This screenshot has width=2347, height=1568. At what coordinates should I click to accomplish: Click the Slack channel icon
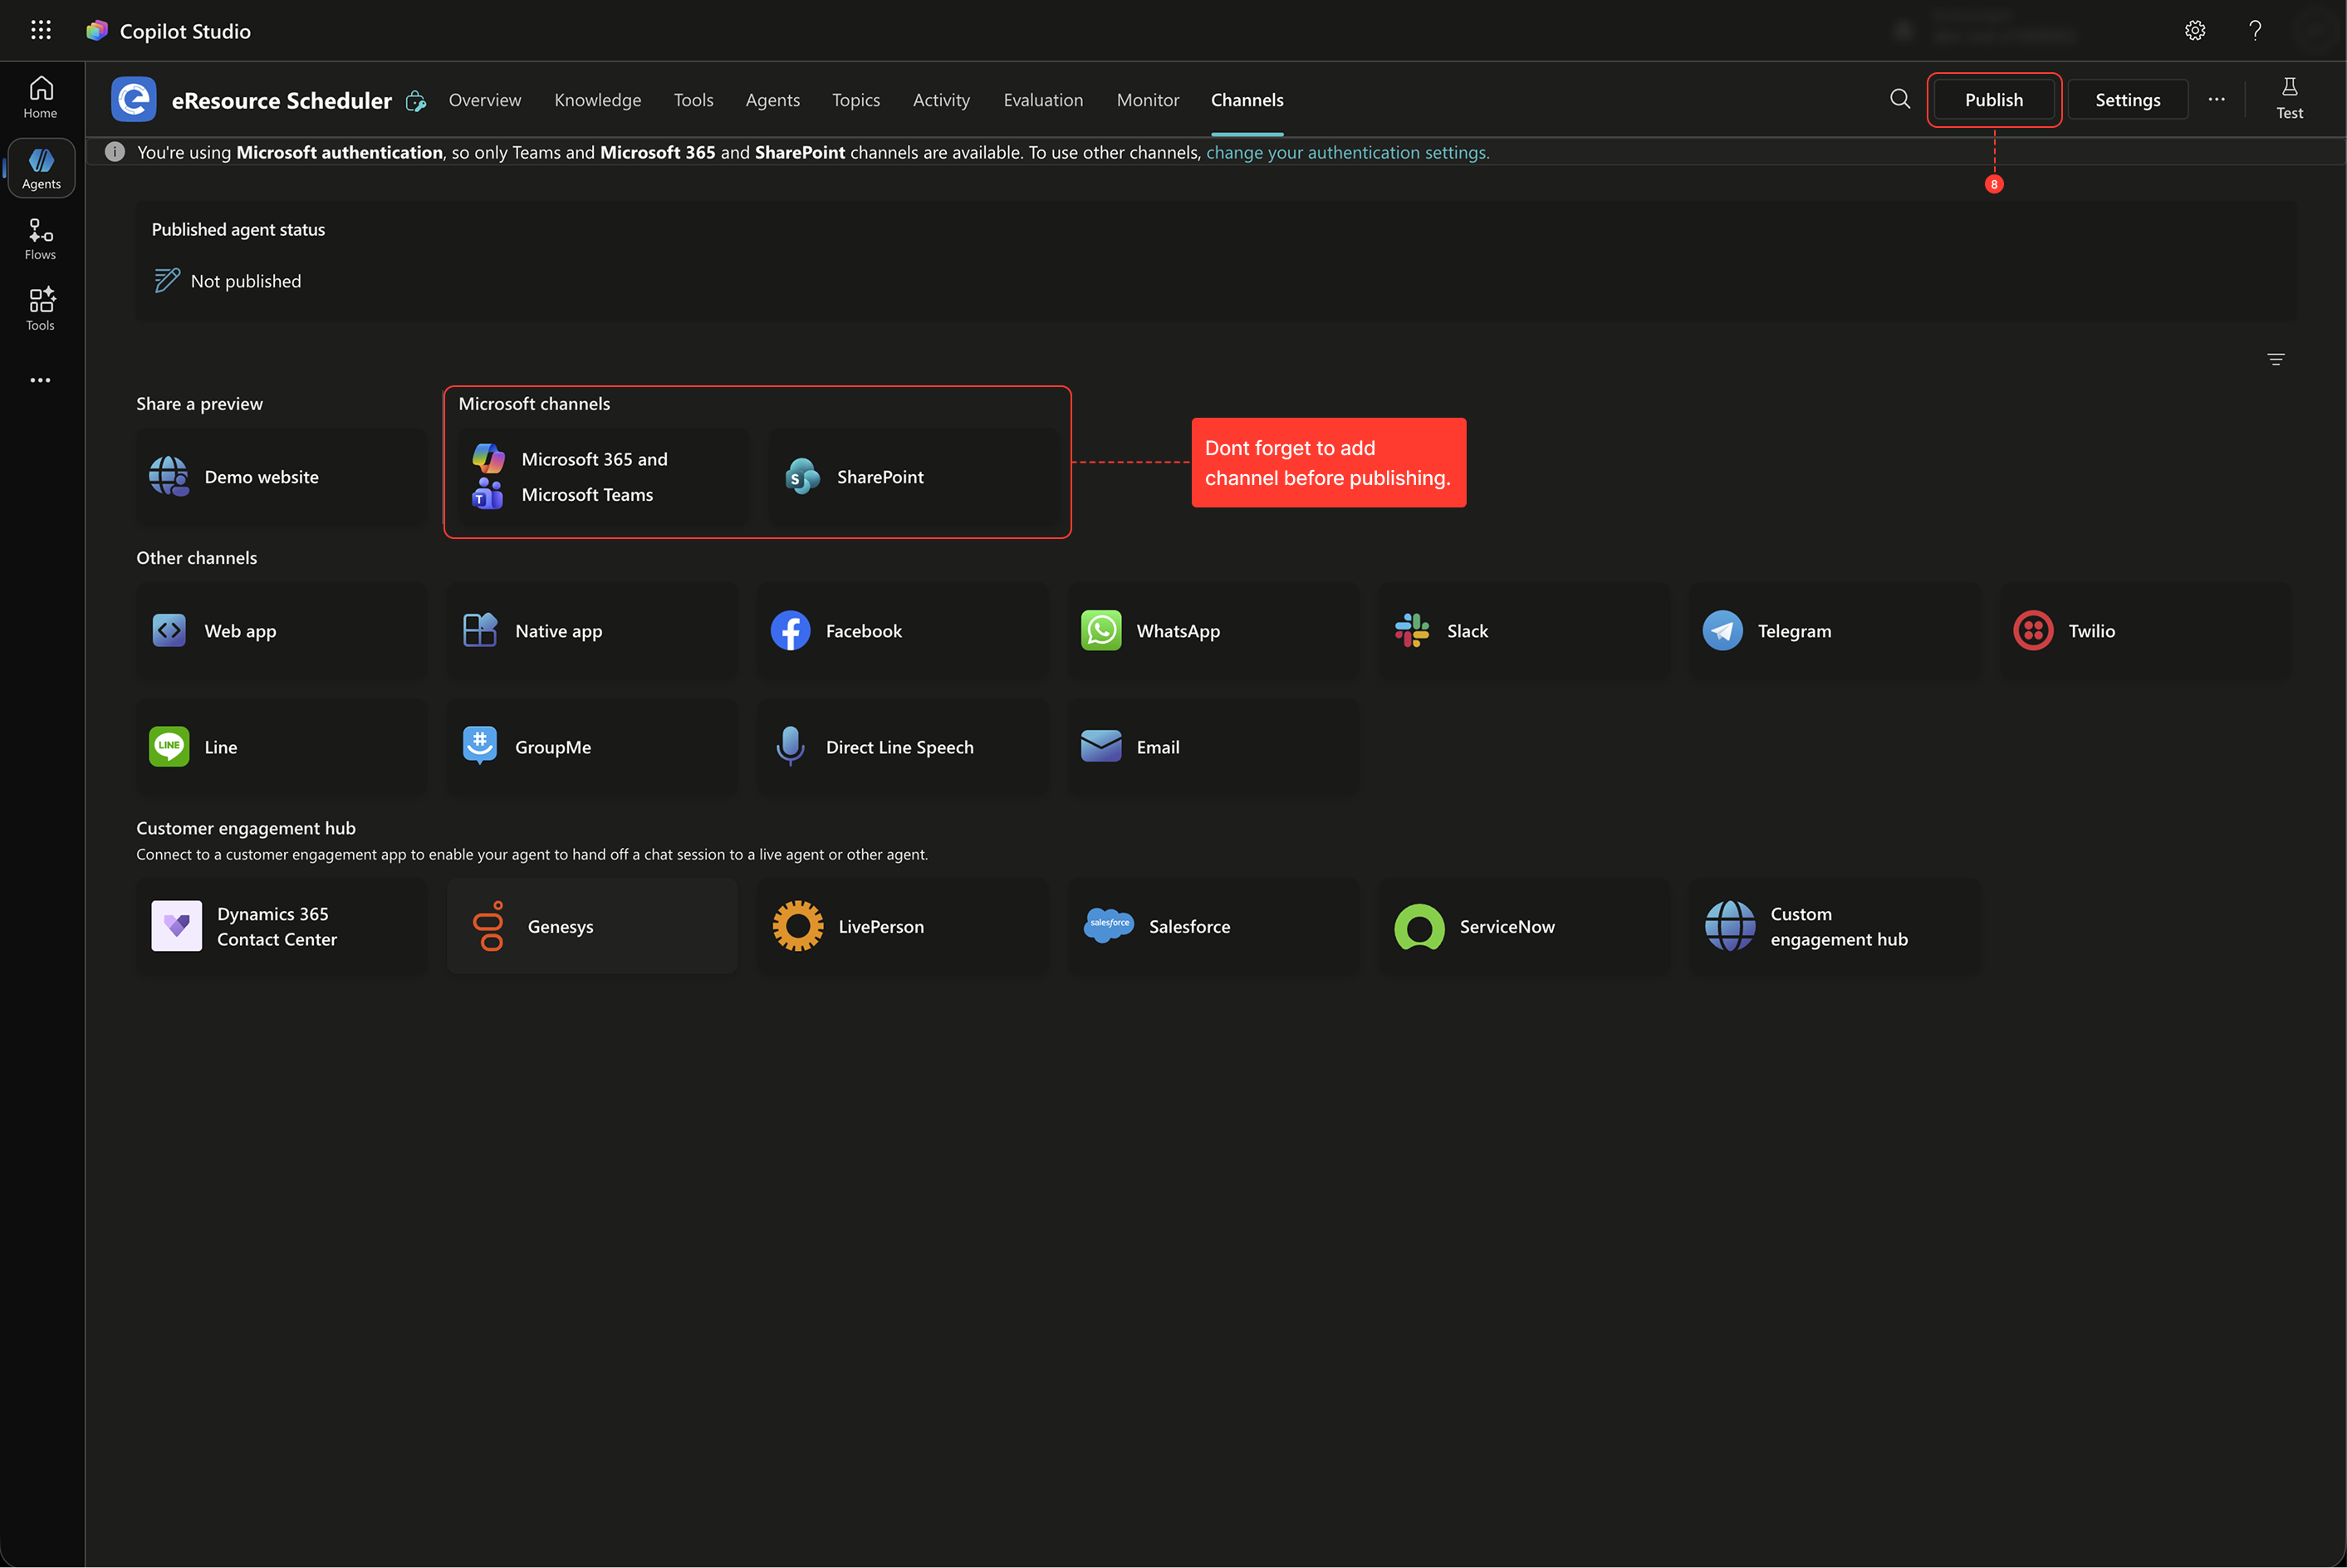pos(1412,631)
